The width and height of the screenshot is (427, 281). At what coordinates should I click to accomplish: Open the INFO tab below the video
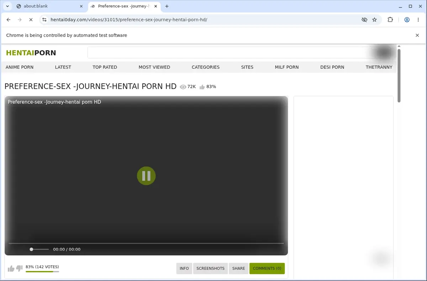(184, 269)
